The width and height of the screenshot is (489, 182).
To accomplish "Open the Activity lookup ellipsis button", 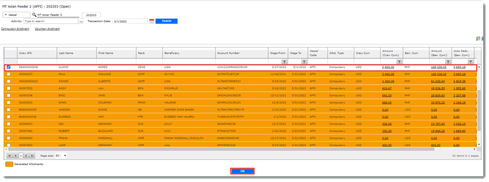I will (81, 21).
